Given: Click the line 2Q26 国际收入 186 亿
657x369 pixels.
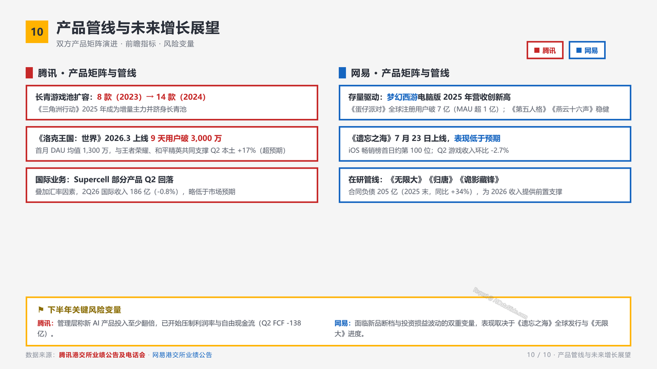Looking at the screenshot, I should (x=136, y=192).
